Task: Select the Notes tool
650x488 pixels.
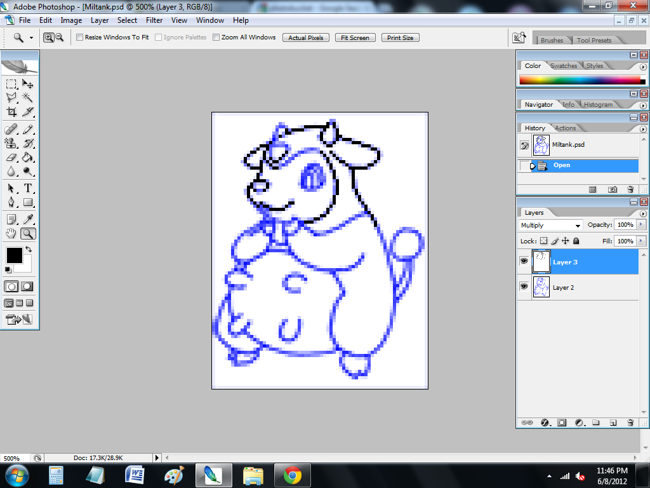Action: [11, 219]
